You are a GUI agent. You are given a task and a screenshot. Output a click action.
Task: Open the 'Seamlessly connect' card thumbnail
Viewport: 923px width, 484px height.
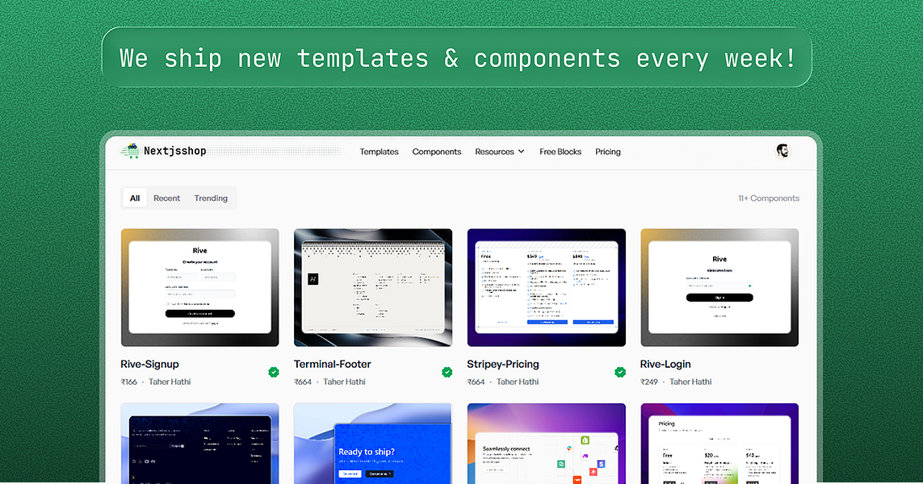546,444
